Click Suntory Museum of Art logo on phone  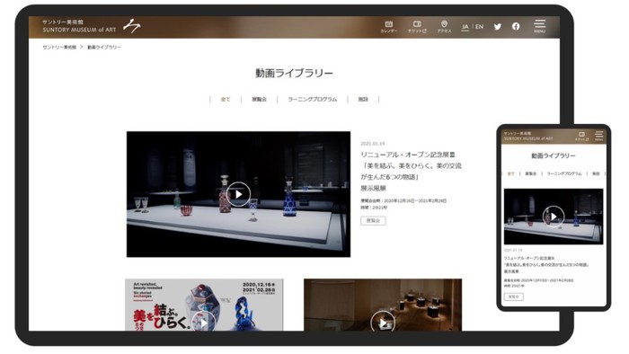tap(528, 136)
